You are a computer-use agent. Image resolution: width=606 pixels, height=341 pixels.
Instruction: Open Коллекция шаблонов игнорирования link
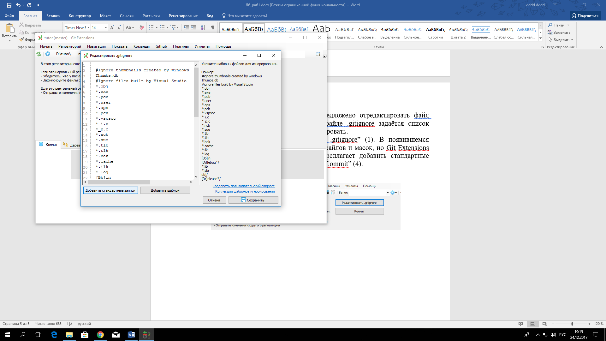[245, 191]
